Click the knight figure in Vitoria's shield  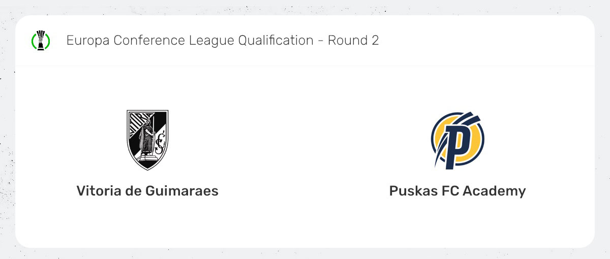(147, 136)
